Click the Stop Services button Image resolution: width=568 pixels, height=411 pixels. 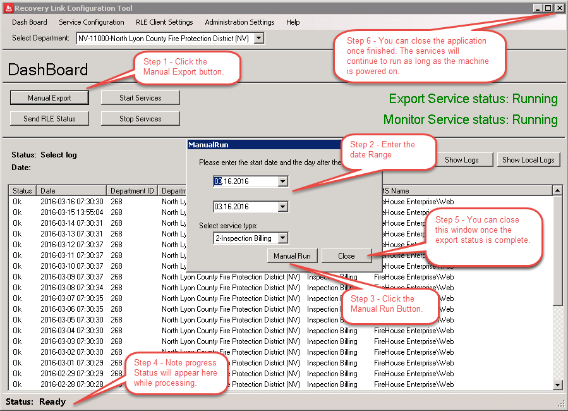coord(140,119)
